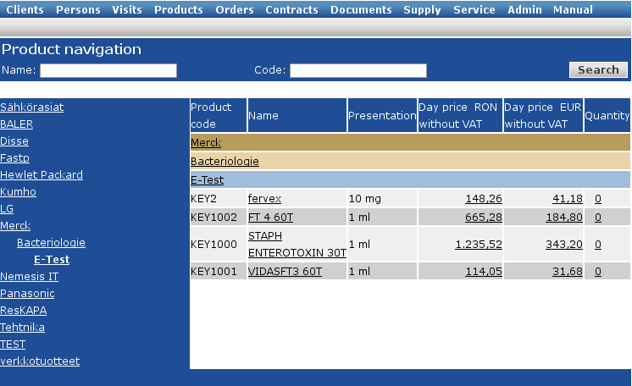Select Tehtnika category
632x386 pixels.
[23, 328]
